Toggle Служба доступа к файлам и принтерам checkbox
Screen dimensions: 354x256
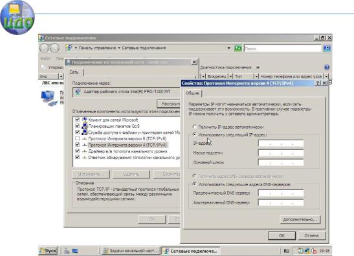click(x=78, y=132)
